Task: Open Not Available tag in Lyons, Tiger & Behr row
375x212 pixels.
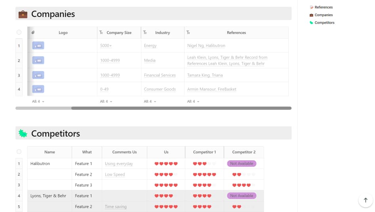Action: (x=242, y=196)
